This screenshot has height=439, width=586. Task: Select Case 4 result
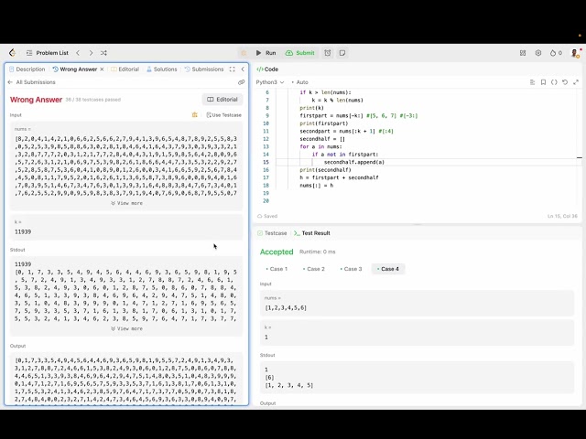pos(388,269)
